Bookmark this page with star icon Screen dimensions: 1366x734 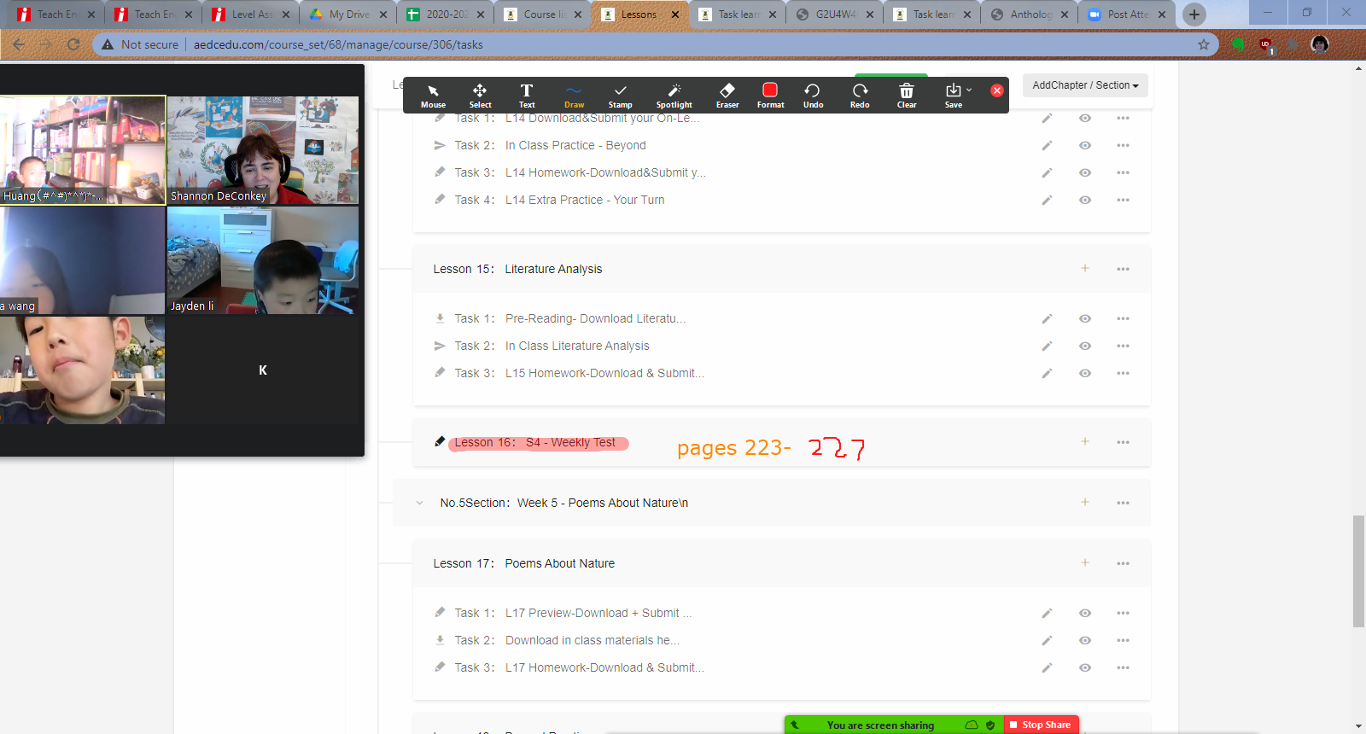coord(1204,44)
